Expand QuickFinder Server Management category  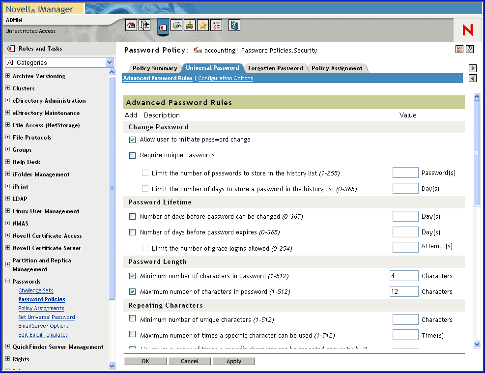(x=8, y=346)
